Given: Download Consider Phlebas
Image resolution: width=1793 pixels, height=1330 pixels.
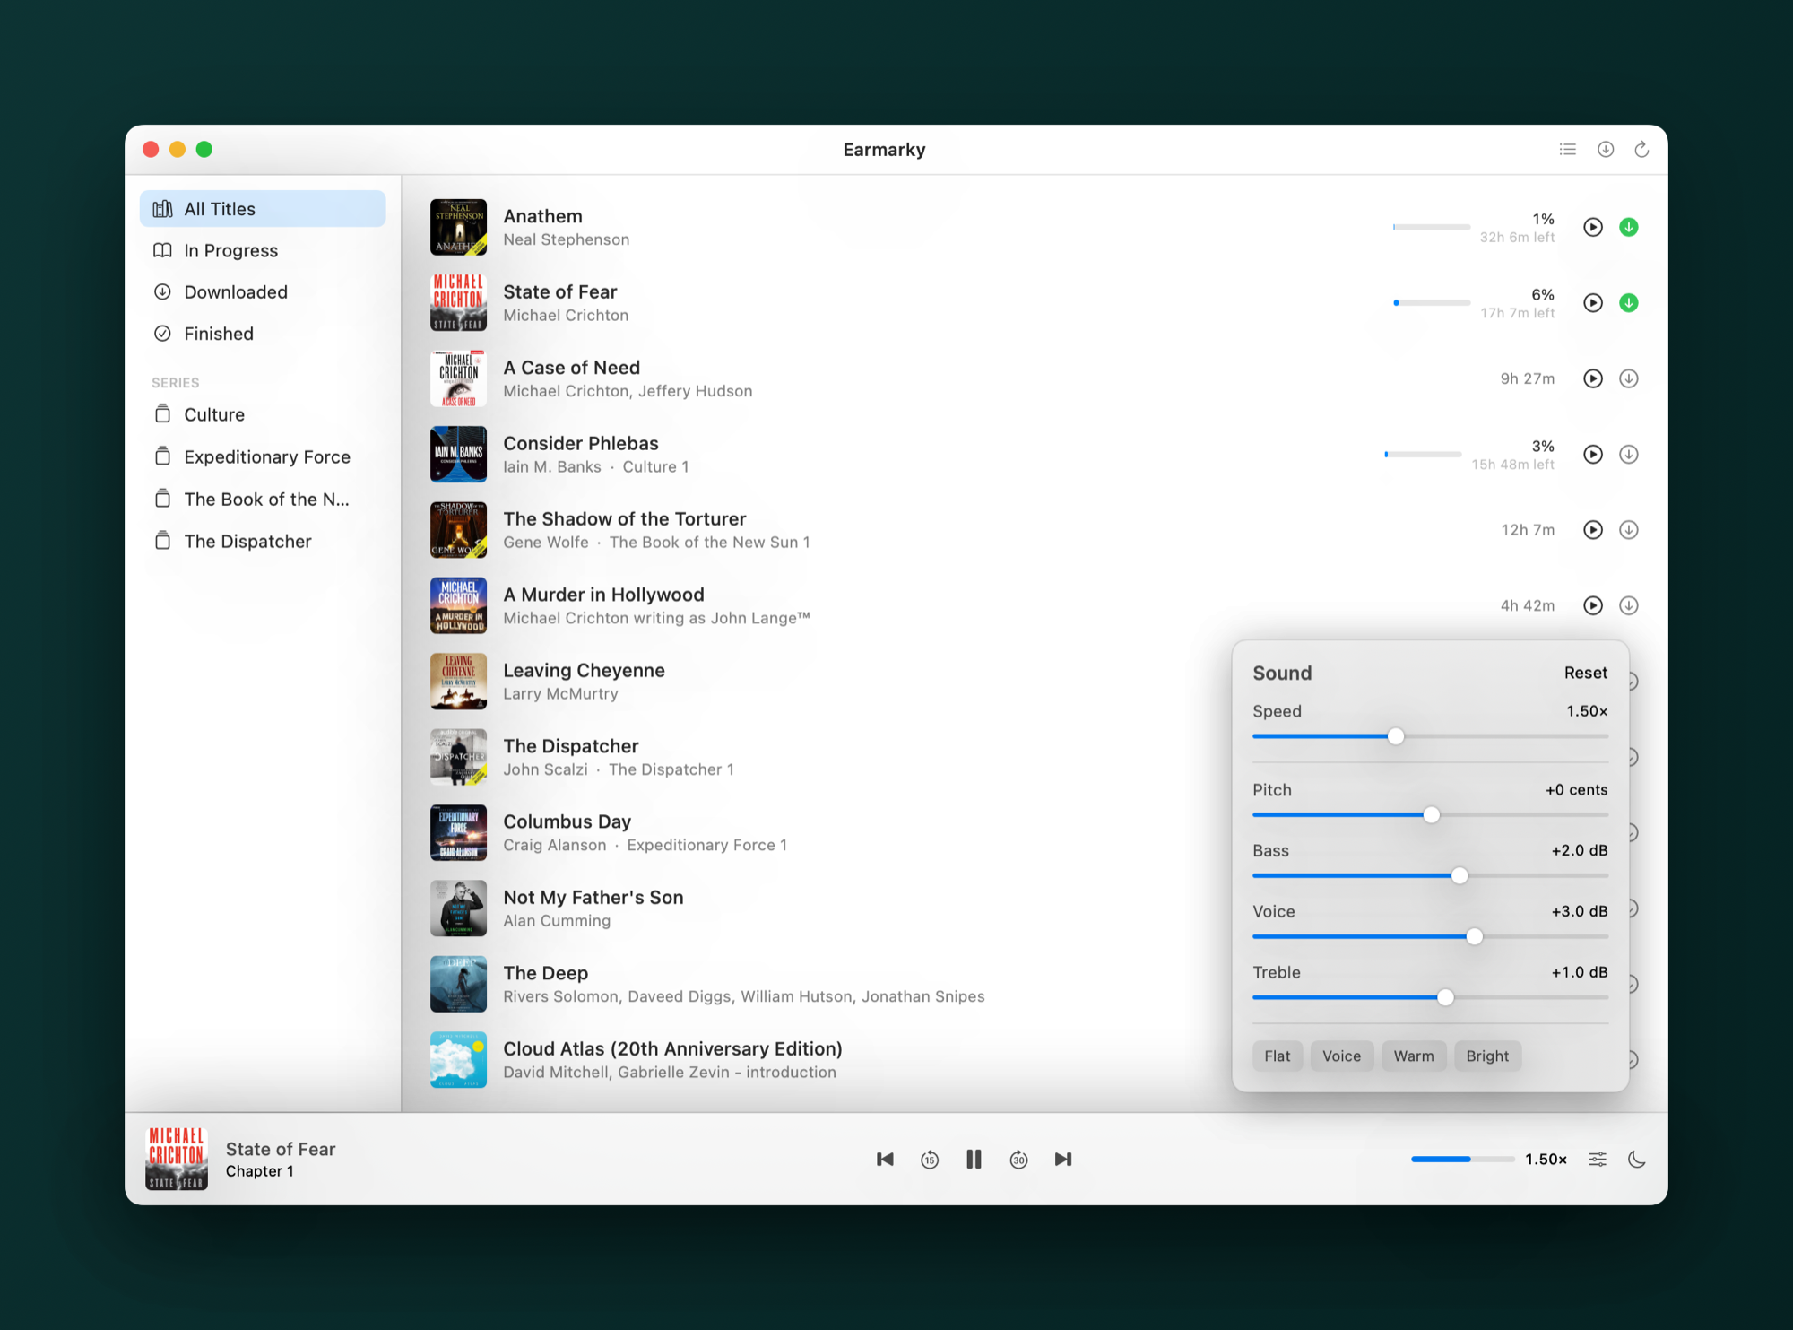Looking at the screenshot, I should tap(1629, 455).
